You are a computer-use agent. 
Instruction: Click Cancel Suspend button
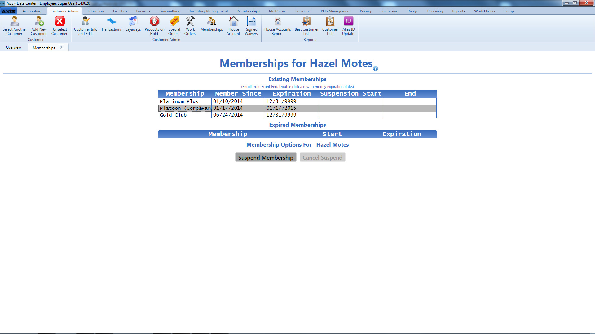tap(322, 157)
